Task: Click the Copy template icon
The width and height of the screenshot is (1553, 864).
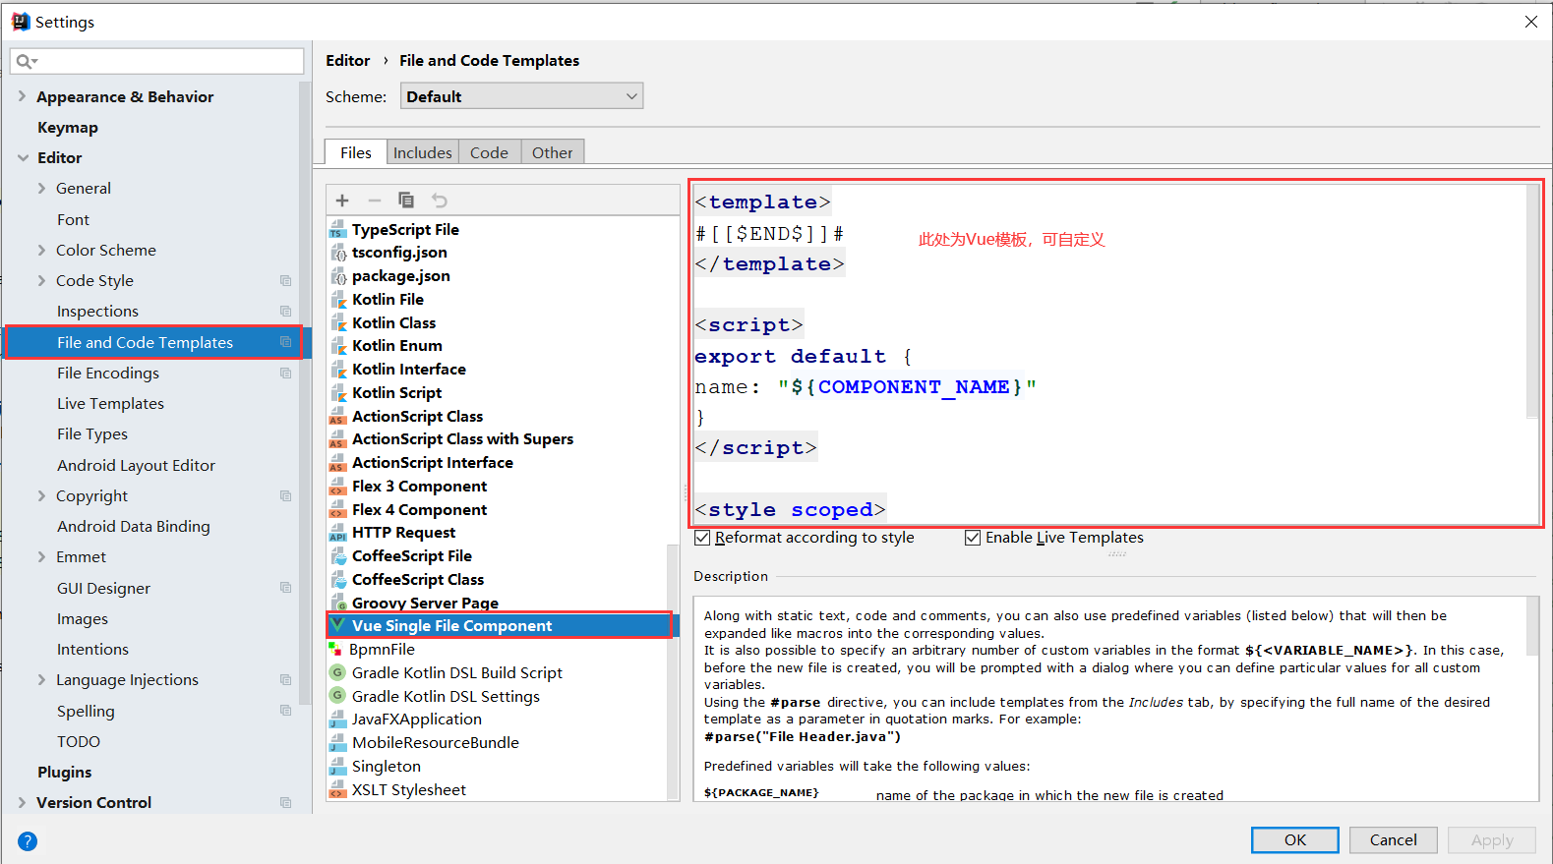Action: pyautogui.click(x=406, y=200)
